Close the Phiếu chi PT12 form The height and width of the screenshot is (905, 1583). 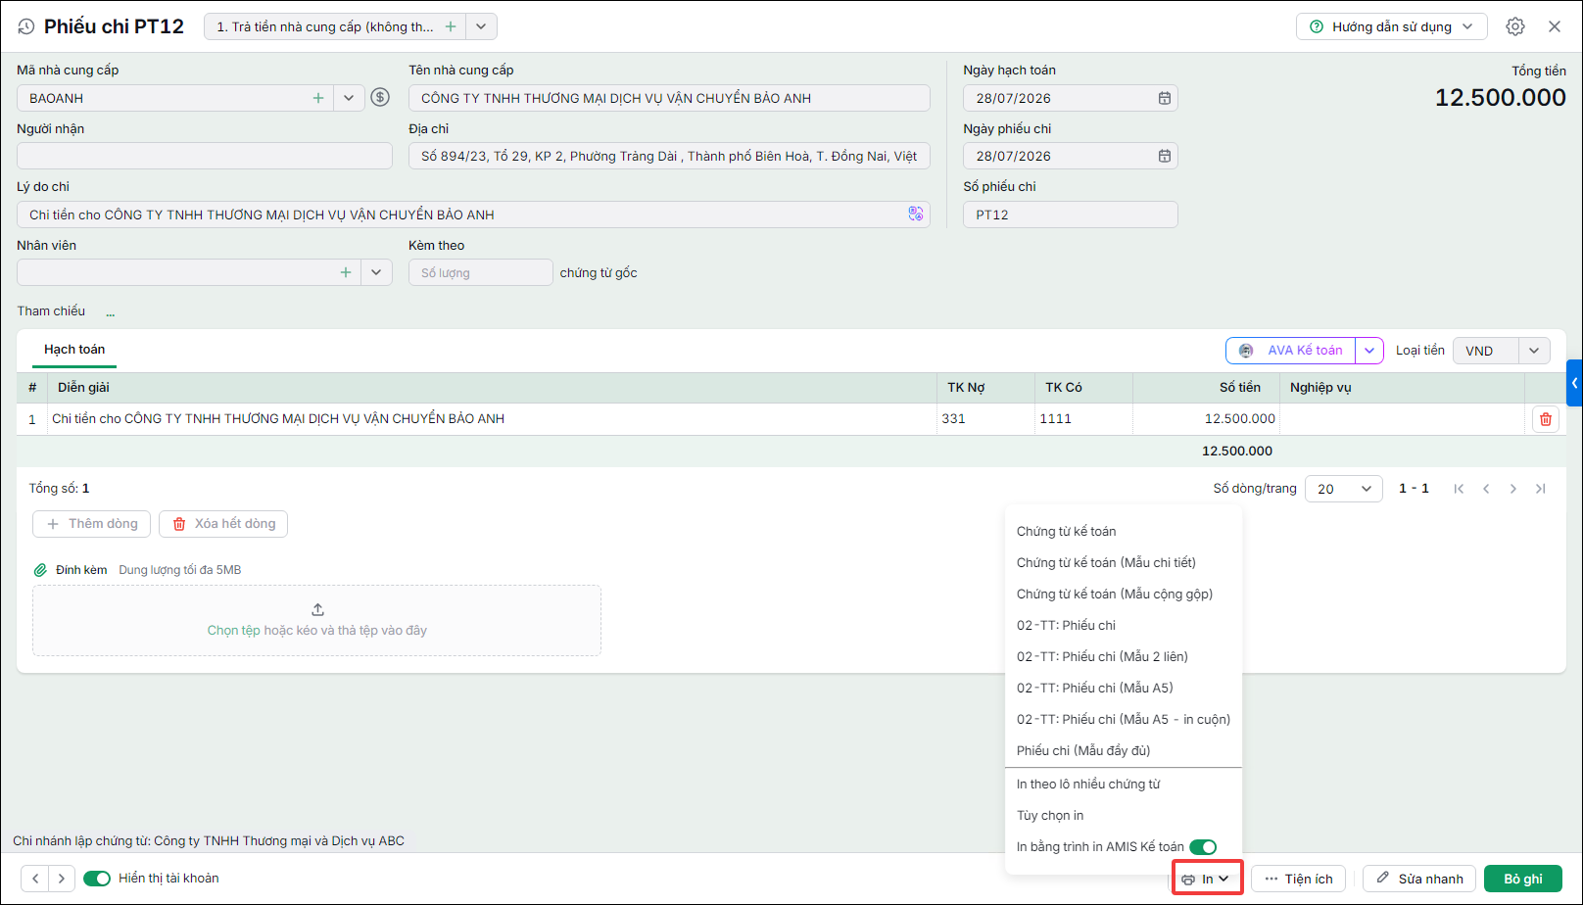[x=1555, y=26]
